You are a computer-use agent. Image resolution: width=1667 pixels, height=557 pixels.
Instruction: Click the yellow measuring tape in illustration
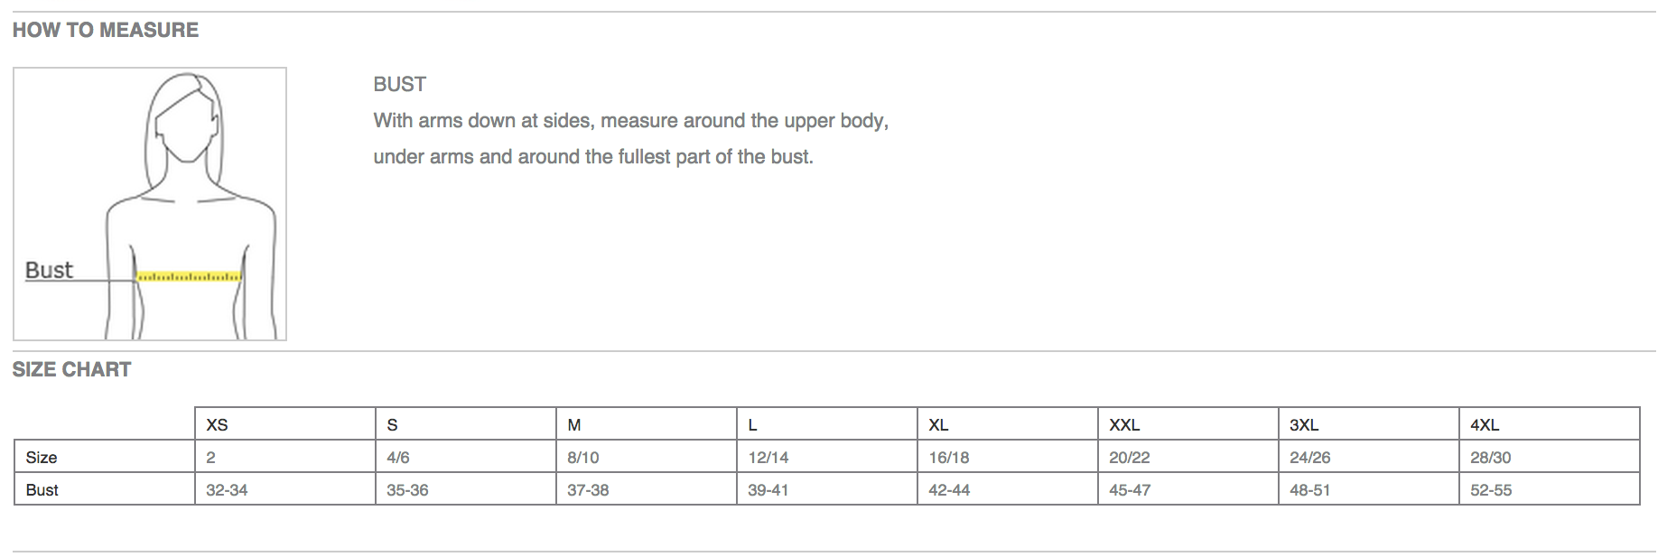(189, 276)
